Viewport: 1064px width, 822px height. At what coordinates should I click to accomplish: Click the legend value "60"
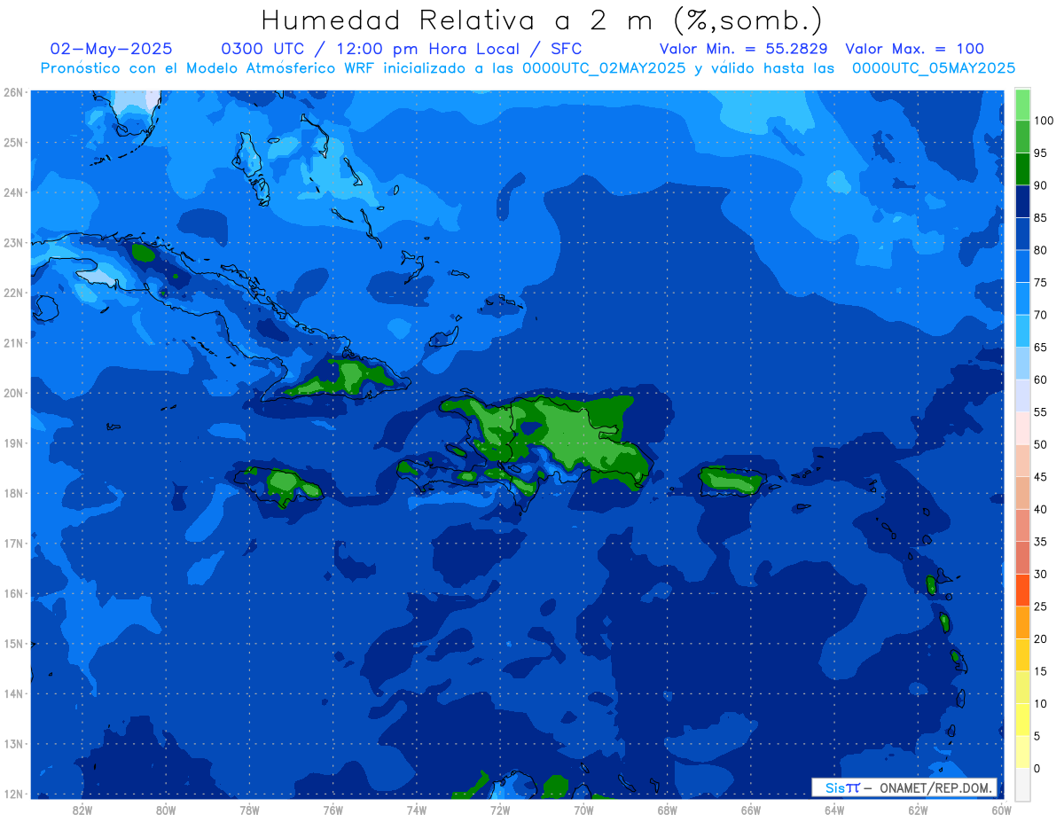coord(1040,380)
